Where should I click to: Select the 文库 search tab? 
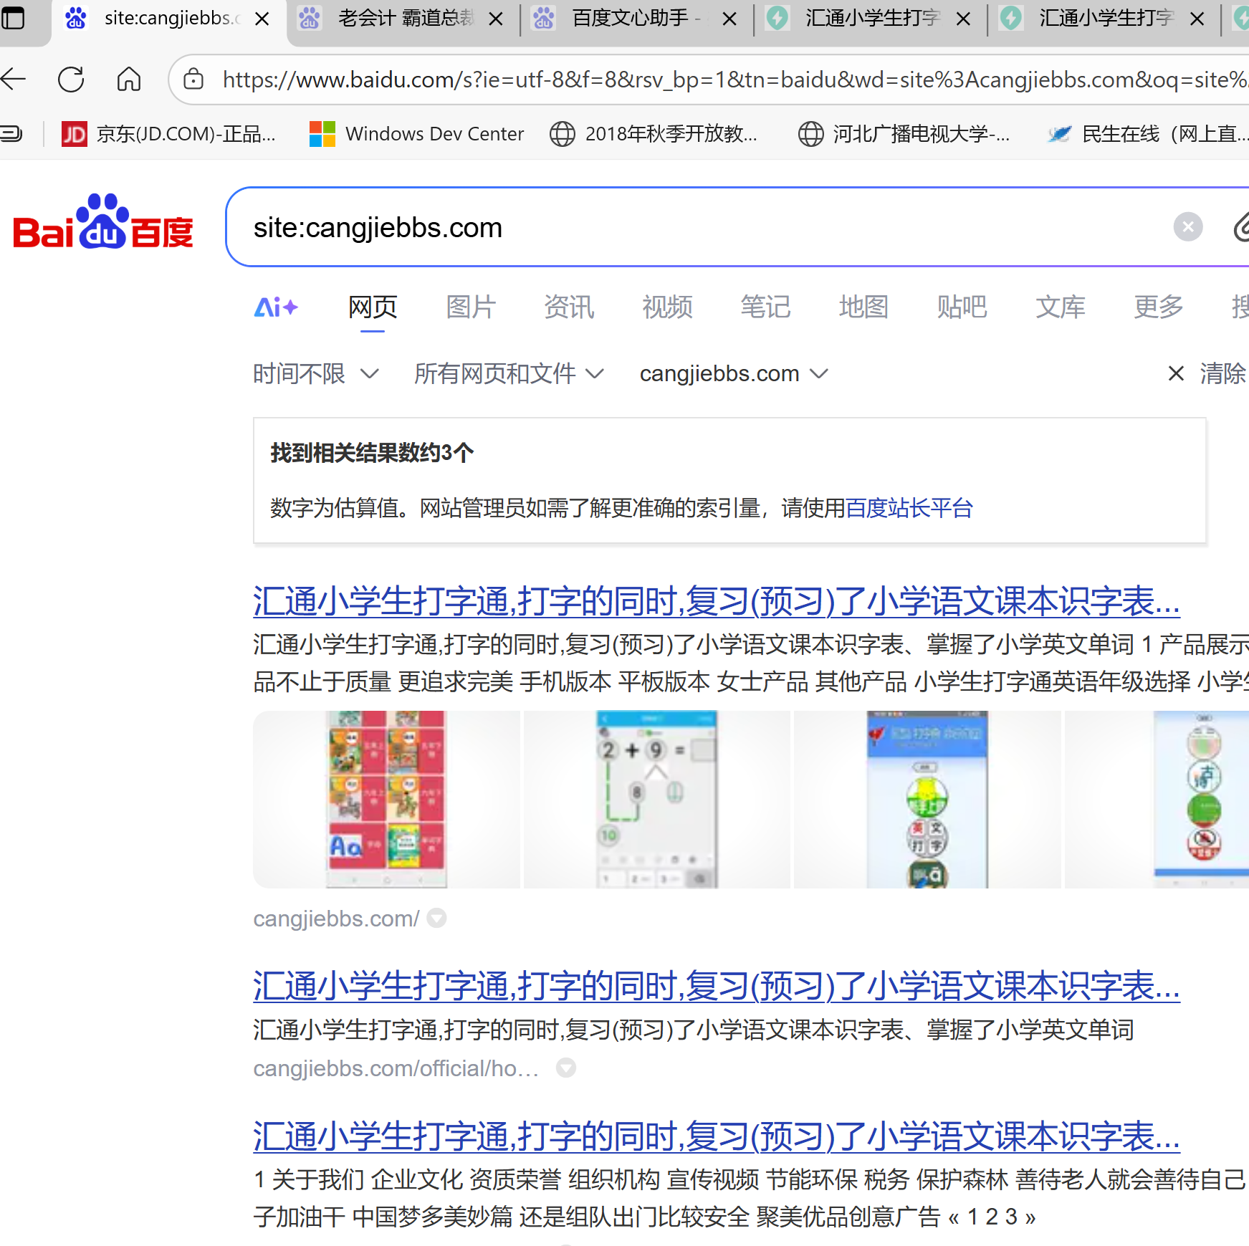tap(1061, 307)
